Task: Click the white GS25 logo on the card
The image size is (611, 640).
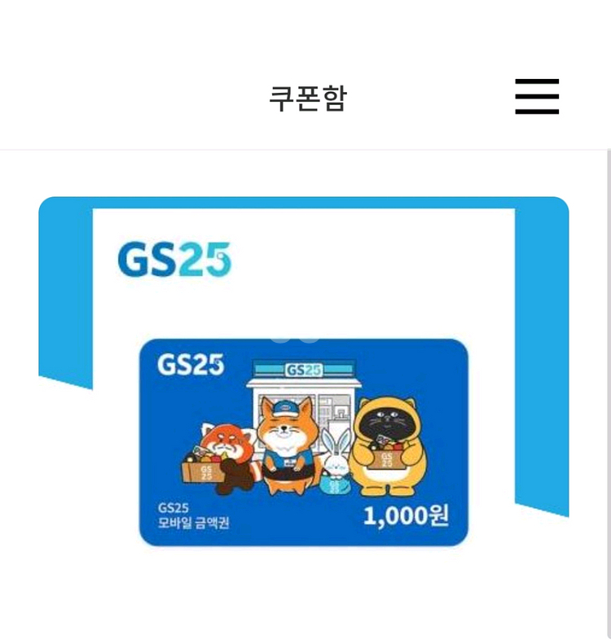Action: (x=191, y=365)
